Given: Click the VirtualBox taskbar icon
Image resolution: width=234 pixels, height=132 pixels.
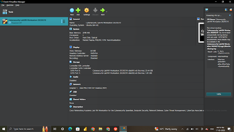Looking at the screenshot, I should pyautogui.click(x=123, y=129).
